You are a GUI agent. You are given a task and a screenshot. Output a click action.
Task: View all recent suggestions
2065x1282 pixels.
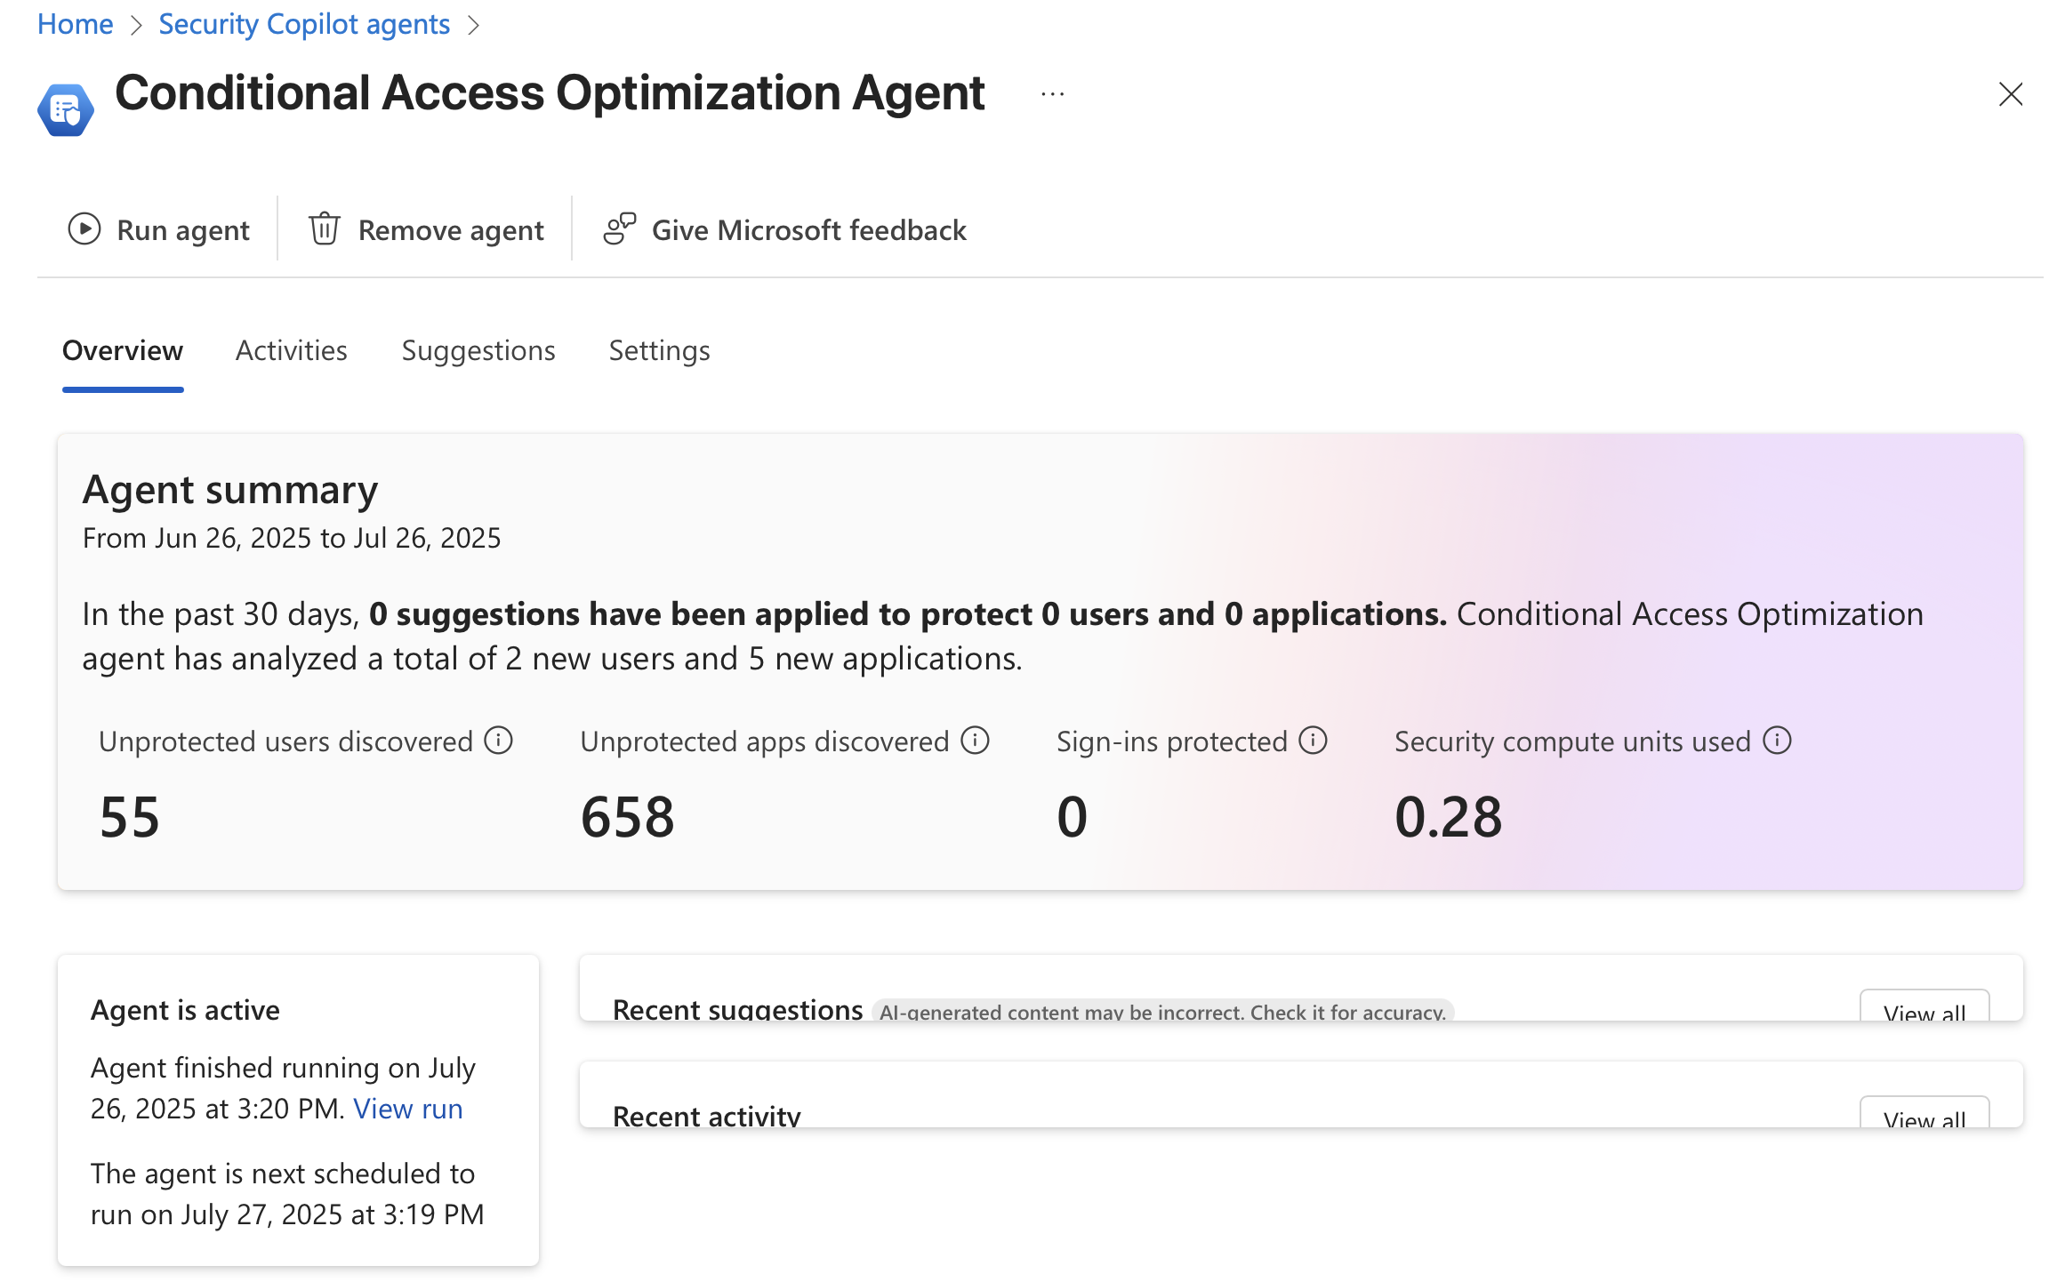[x=1924, y=1006]
